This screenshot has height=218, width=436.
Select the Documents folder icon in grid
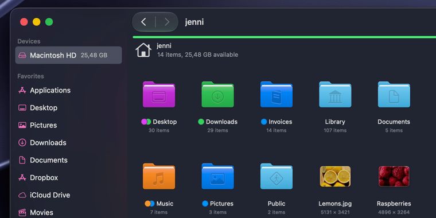(x=394, y=95)
